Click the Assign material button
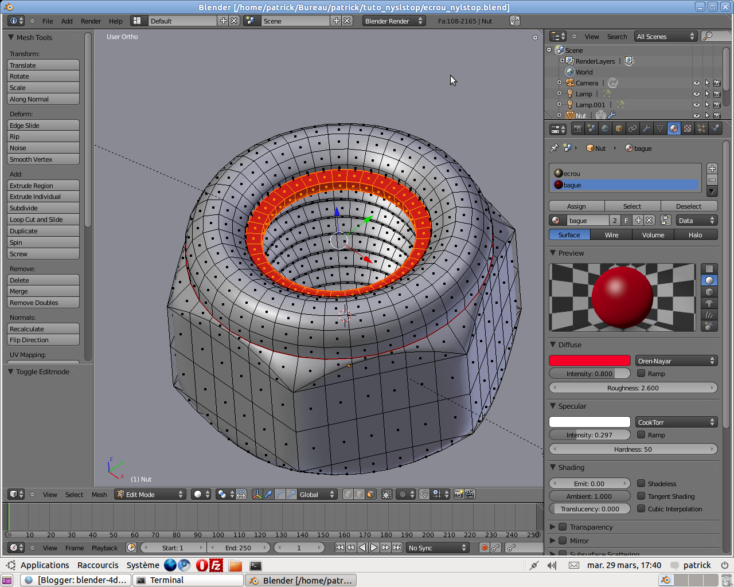The height and width of the screenshot is (587, 734). (577, 206)
